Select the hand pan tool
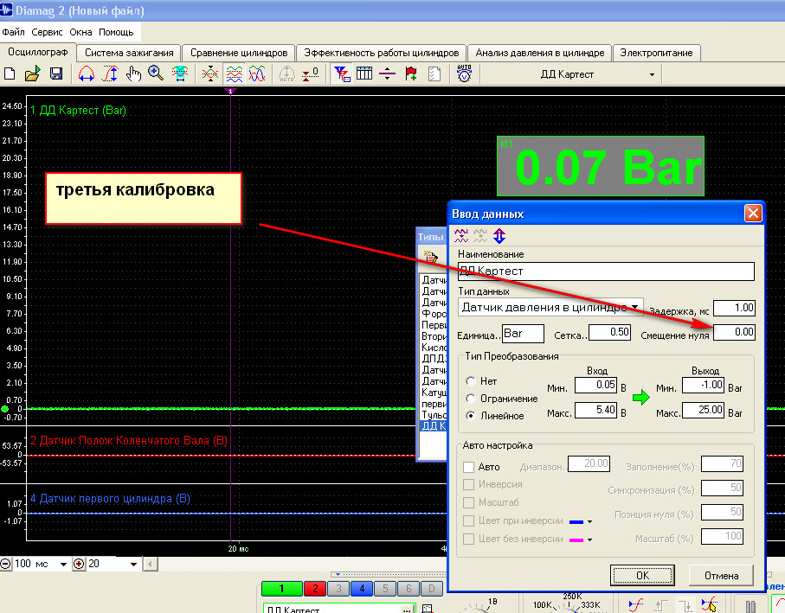 [133, 74]
